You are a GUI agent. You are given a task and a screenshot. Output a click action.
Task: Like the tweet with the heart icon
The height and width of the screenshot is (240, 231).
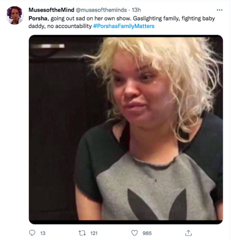(x=134, y=233)
